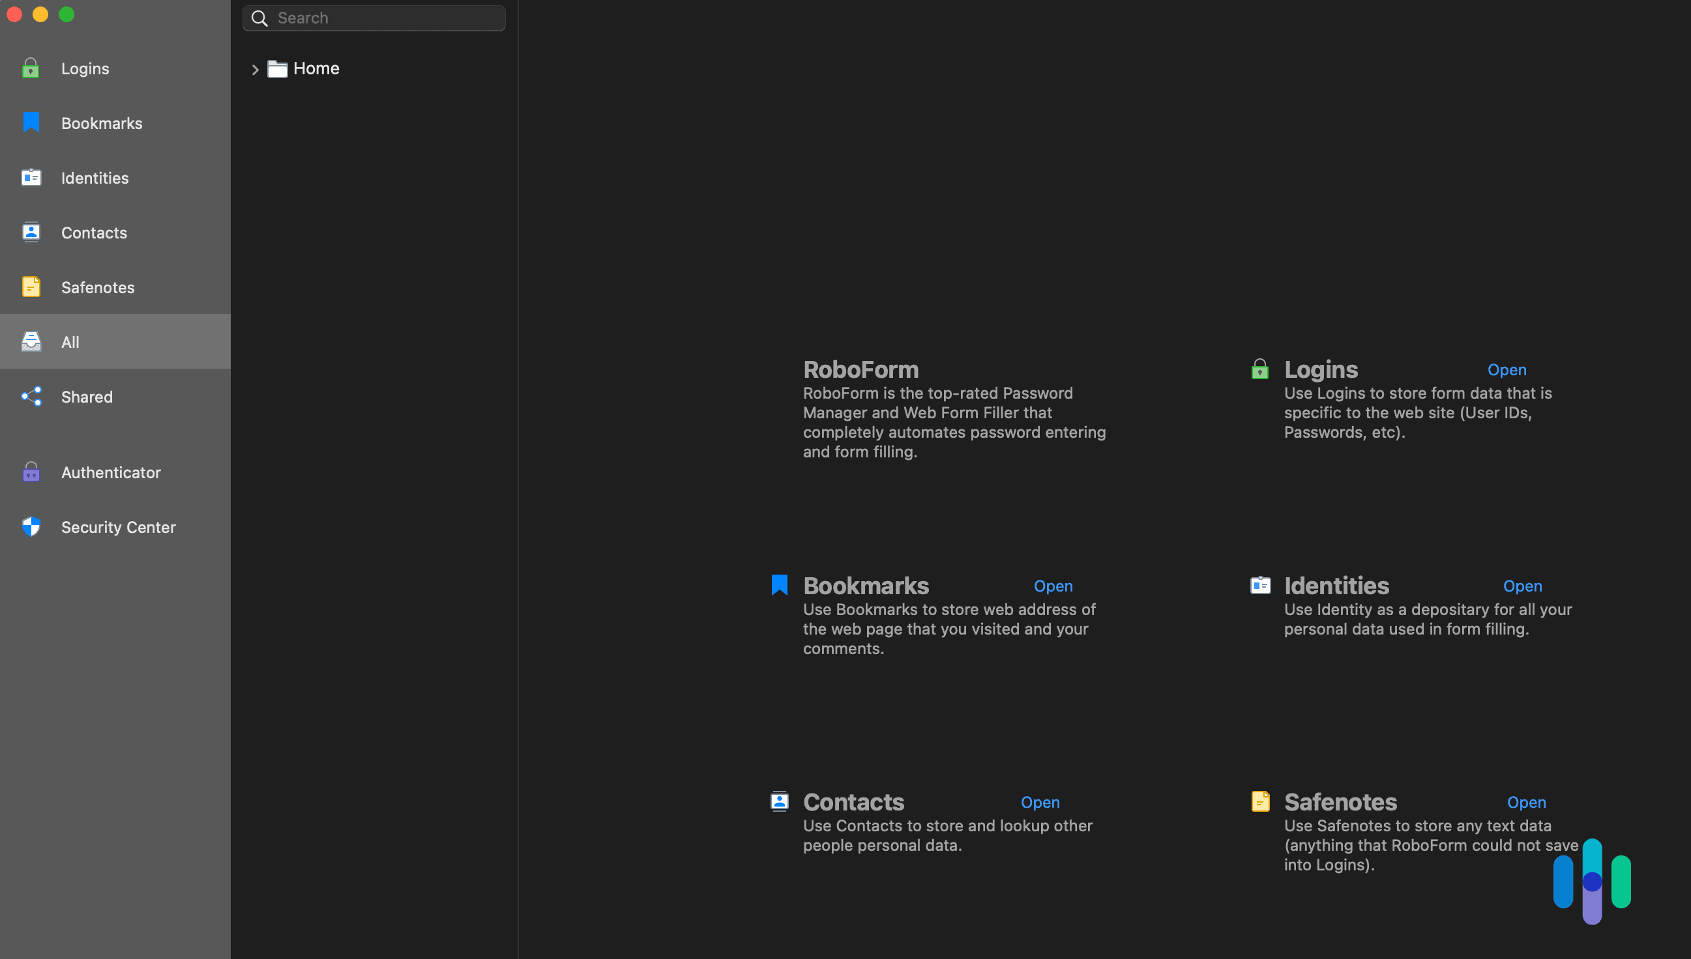Viewport: 1691px width, 959px height.
Task: Expand the Home folder chevron
Action: [255, 69]
